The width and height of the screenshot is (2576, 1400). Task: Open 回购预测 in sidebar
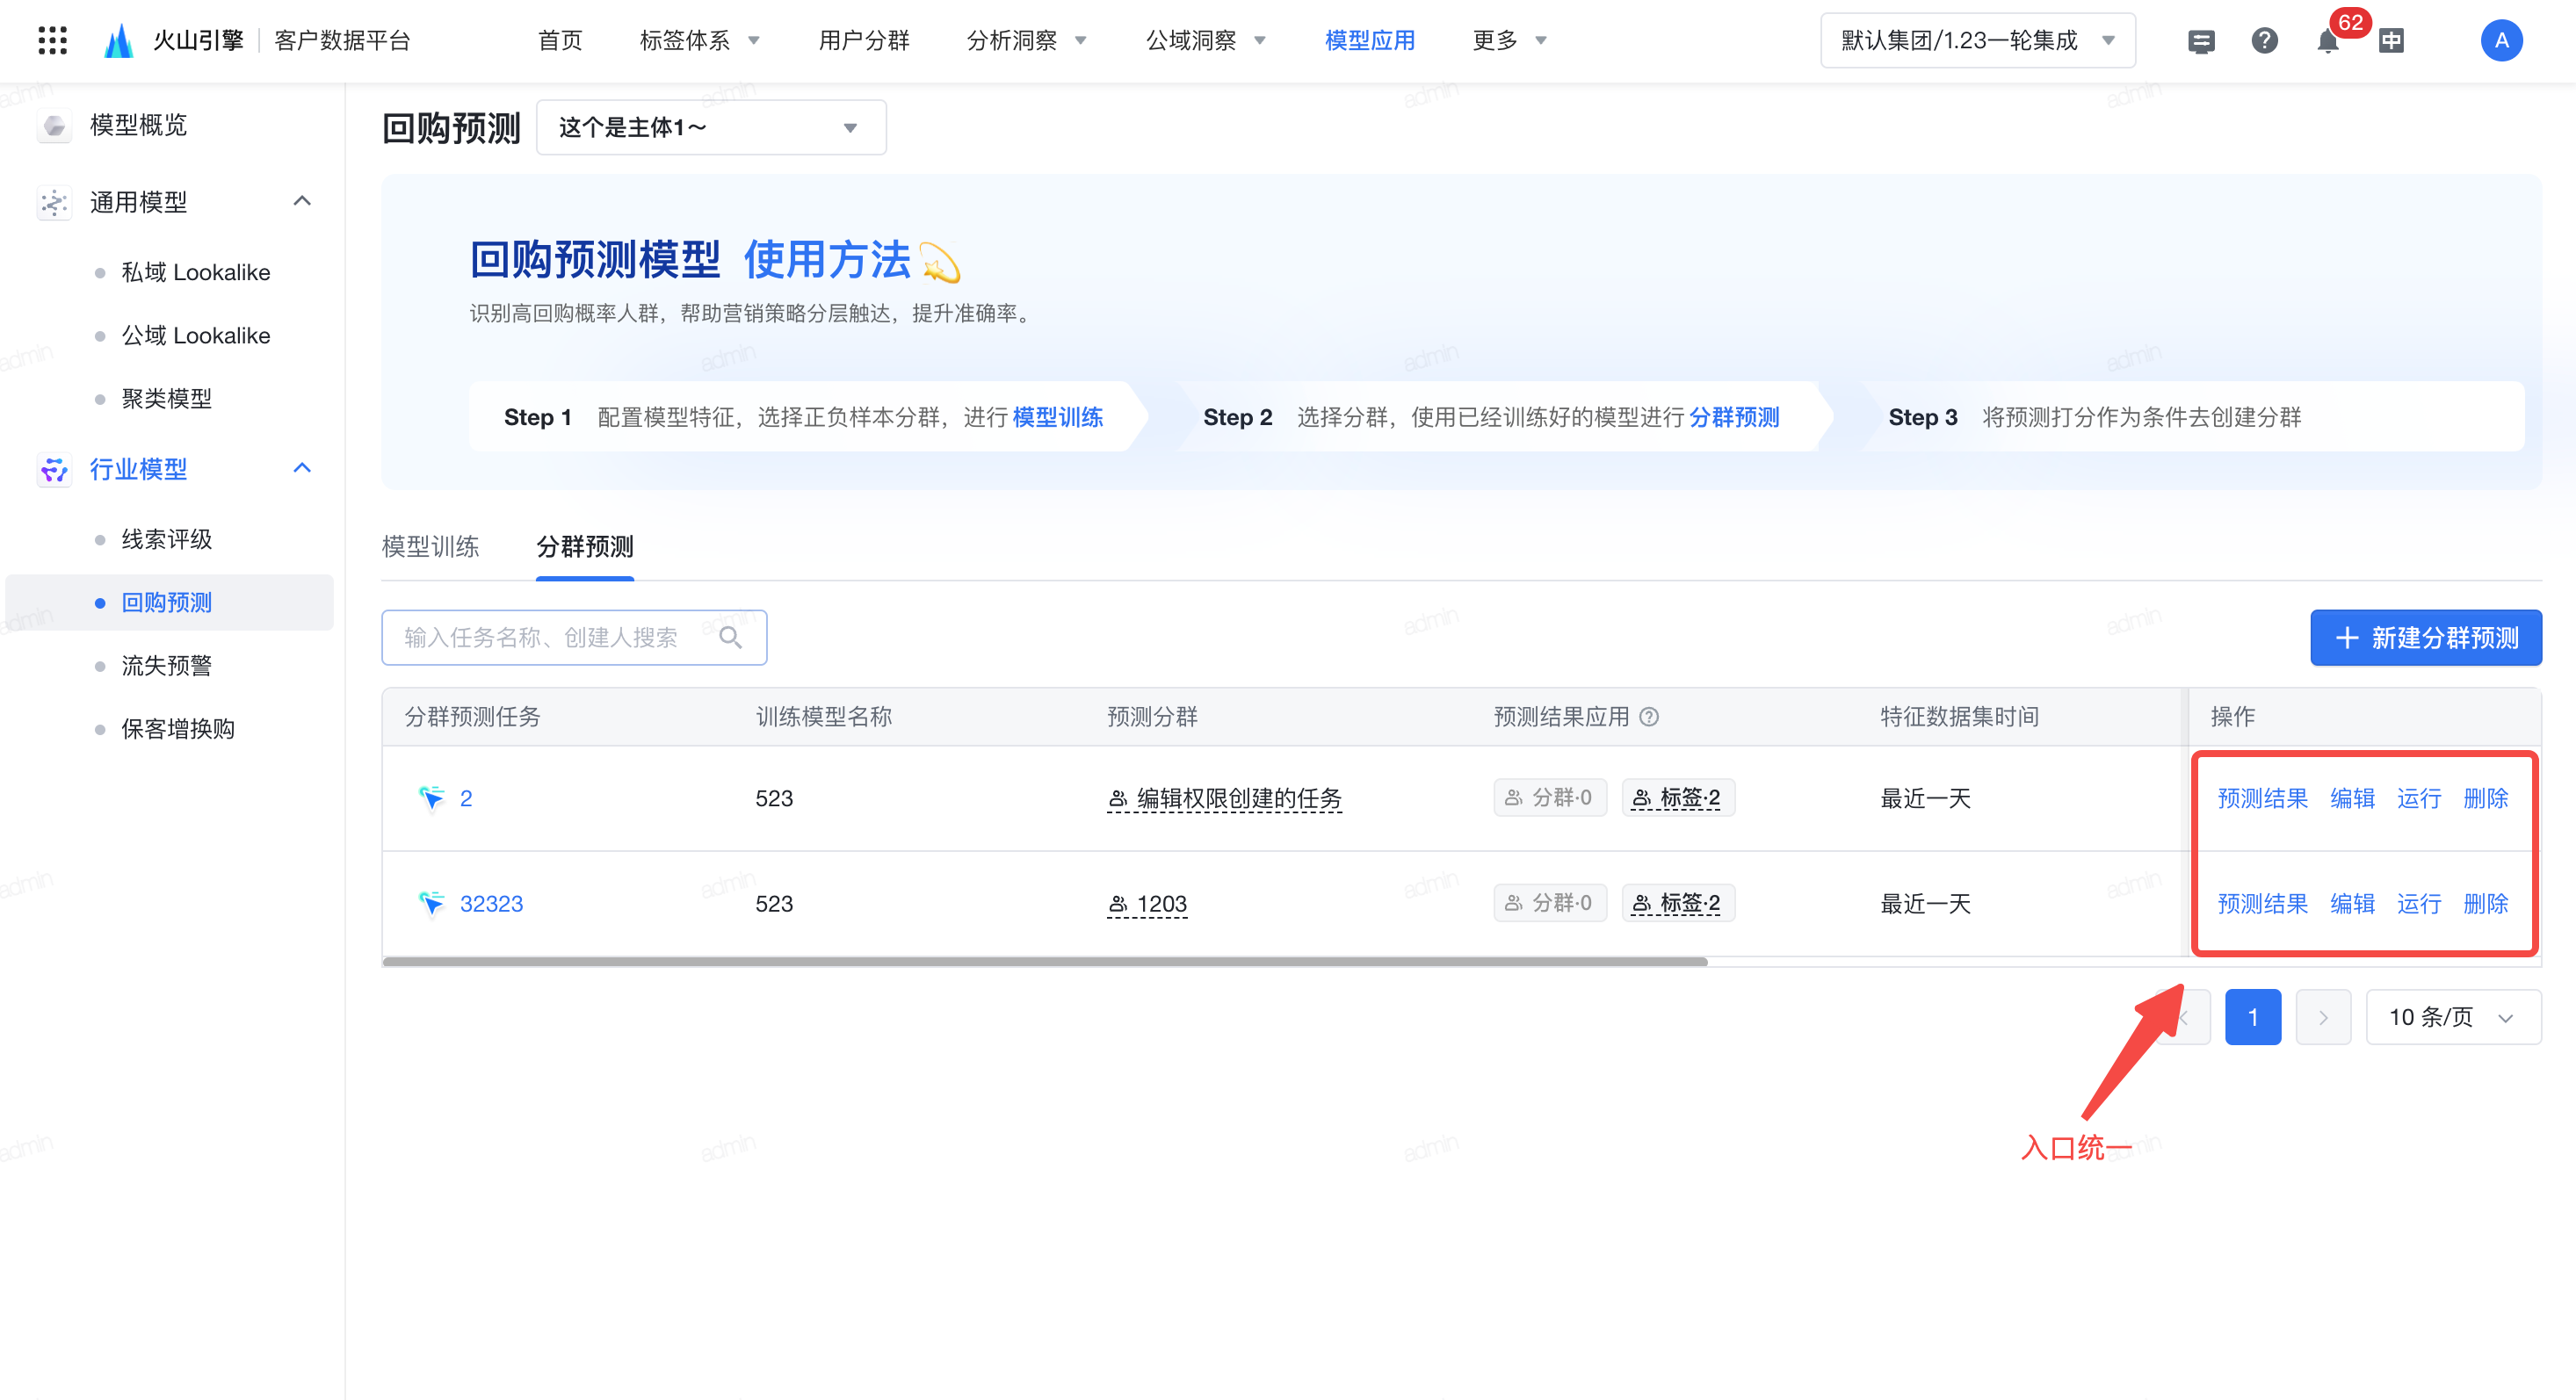pos(167,603)
